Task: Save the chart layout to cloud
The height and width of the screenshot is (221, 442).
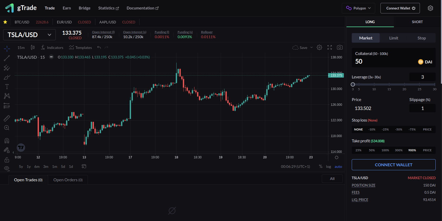Action: click(300, 48)
